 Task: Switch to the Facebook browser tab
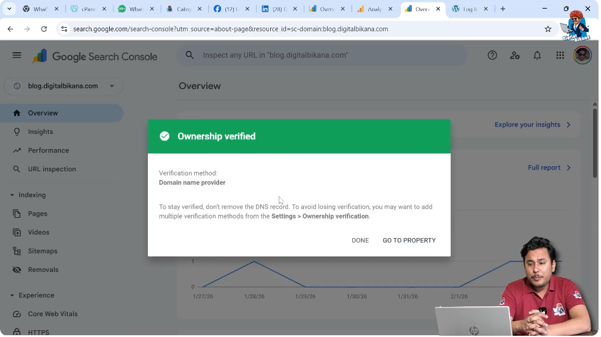pos(232,9)
